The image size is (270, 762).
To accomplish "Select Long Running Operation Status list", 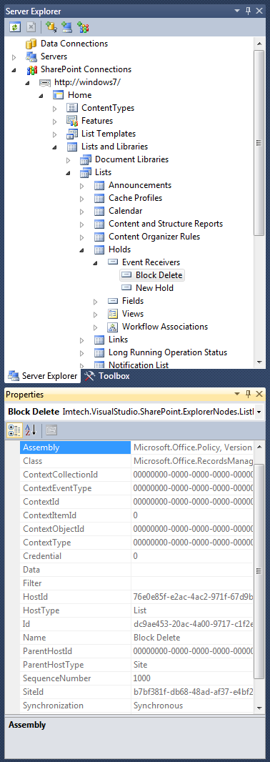I will 168,352.
